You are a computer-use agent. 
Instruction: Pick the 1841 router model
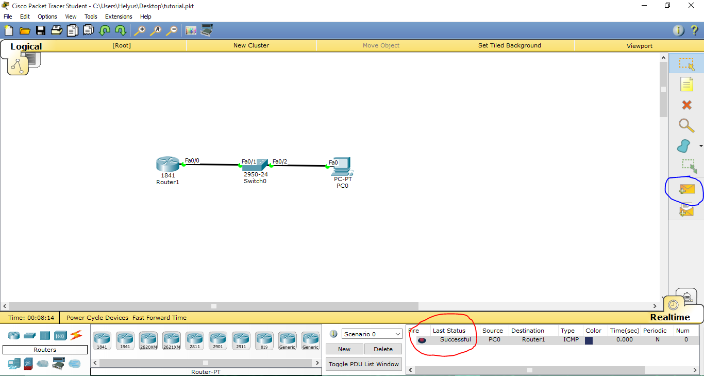click(x=102, y=341)
